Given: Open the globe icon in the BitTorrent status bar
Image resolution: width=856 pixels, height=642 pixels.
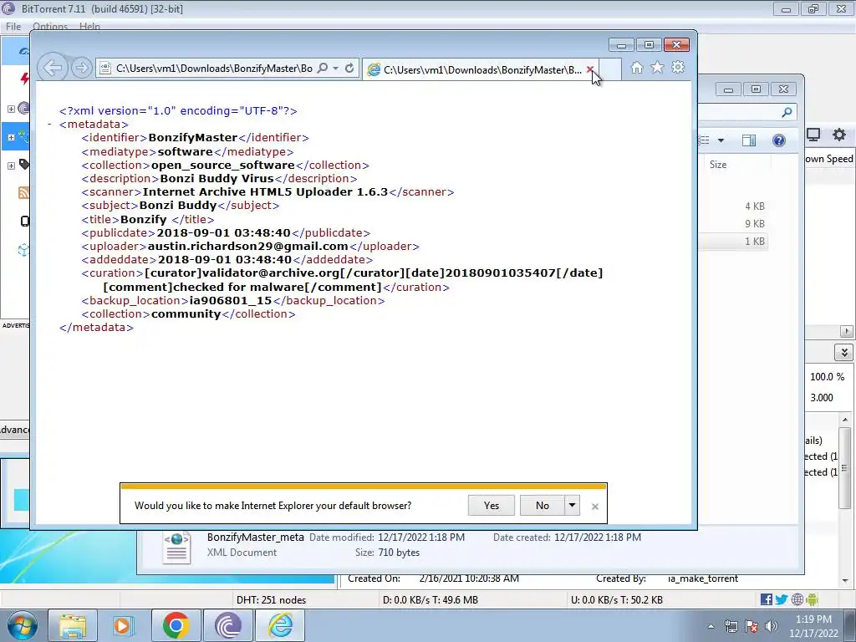Looking at the screenshot, I should tap(797, 600).
